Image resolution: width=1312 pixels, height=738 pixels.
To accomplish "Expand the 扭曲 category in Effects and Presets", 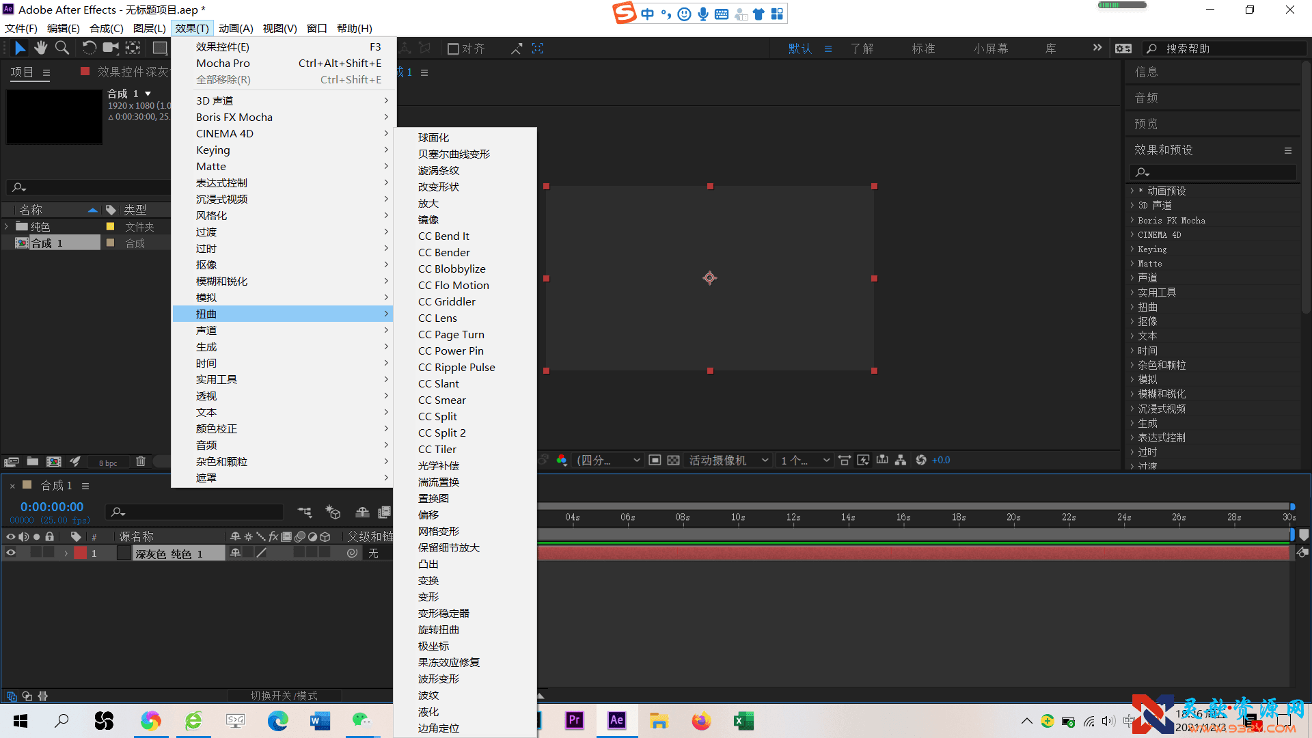I will coord(1132,307).
